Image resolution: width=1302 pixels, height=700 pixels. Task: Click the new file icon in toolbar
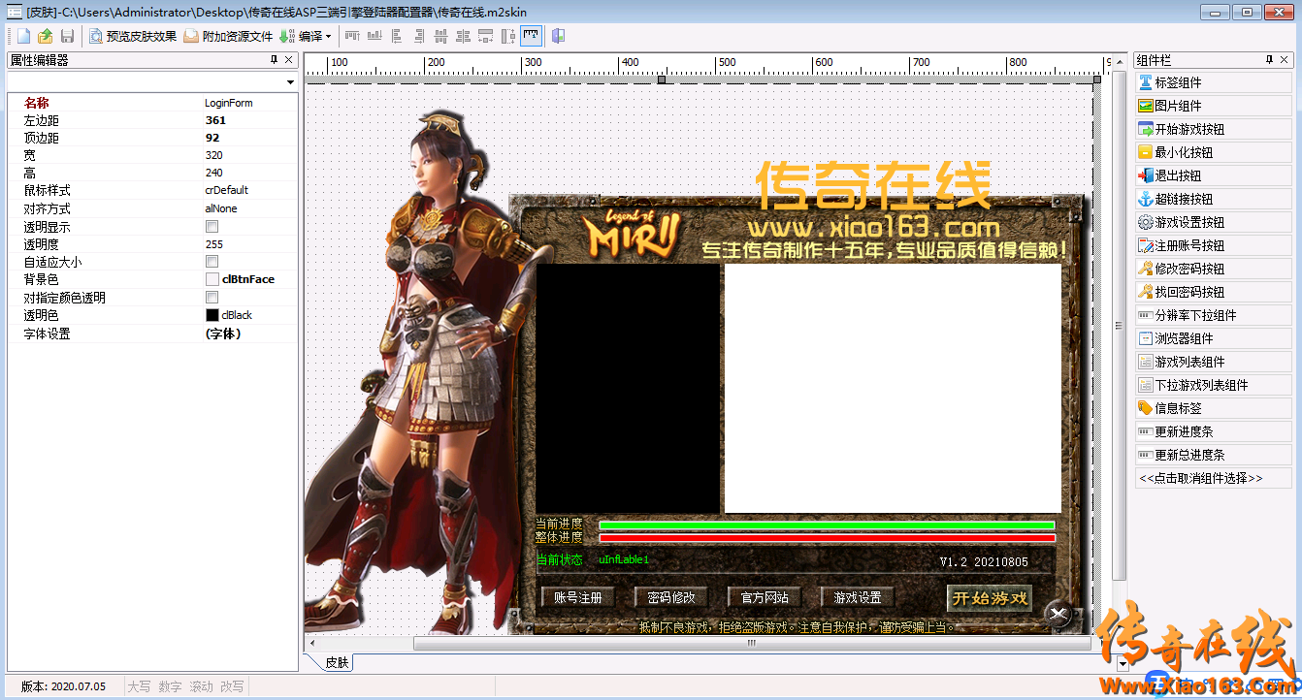point(23,36)
